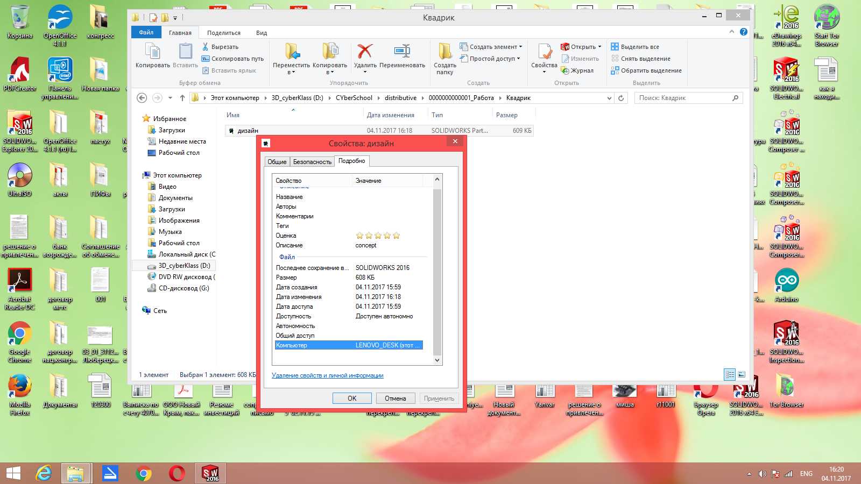861x484 pixels.
Task: Open recent locations dropdown near navigation arrows
Action: (x=170, y=98)
